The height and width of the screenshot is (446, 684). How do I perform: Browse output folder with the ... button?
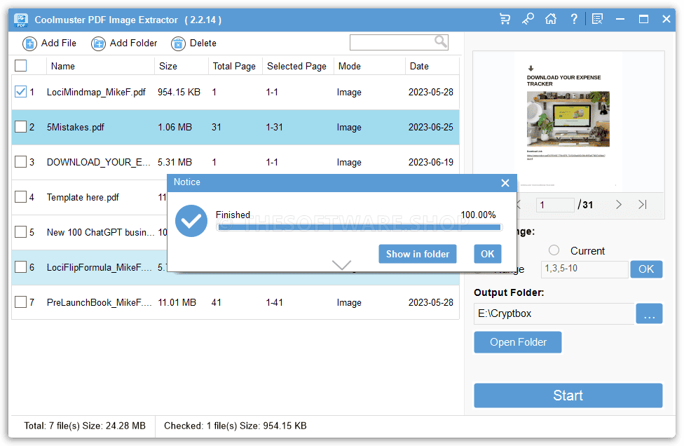pyautogui.click(x=649, y=313)
